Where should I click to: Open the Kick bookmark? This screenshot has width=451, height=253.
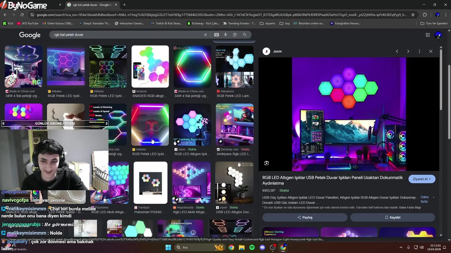point(8,23)
